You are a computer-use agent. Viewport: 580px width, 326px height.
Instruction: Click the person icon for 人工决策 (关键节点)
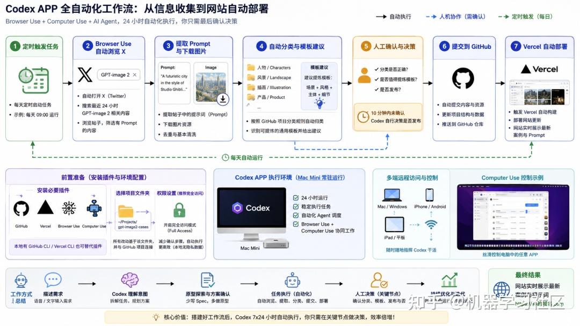tap(379, 280)
